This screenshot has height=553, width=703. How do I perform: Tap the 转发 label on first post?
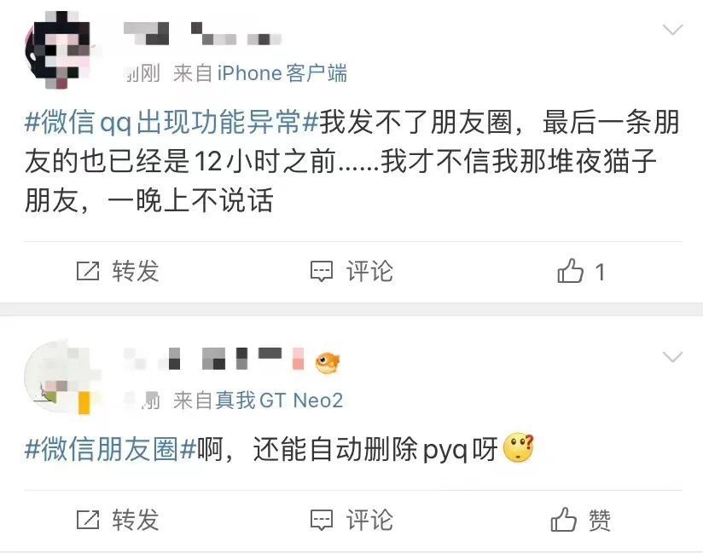(136, 271)
